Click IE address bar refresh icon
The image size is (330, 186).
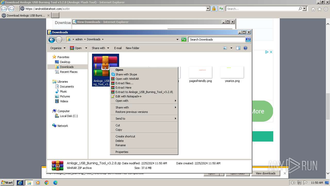[221, 9]
